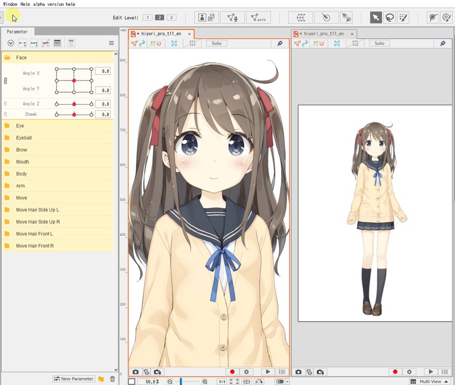Toggle Solo mode in right view
Image resolution: width=455 pixels, height=385 pixels.
(379, 44)
